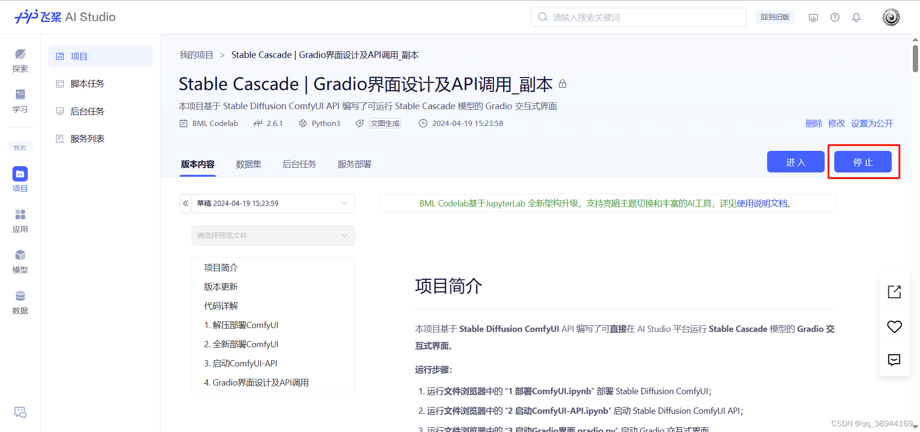Click the search magnifier icon
The width and height of the screenshot is (920, 432).
542,17
